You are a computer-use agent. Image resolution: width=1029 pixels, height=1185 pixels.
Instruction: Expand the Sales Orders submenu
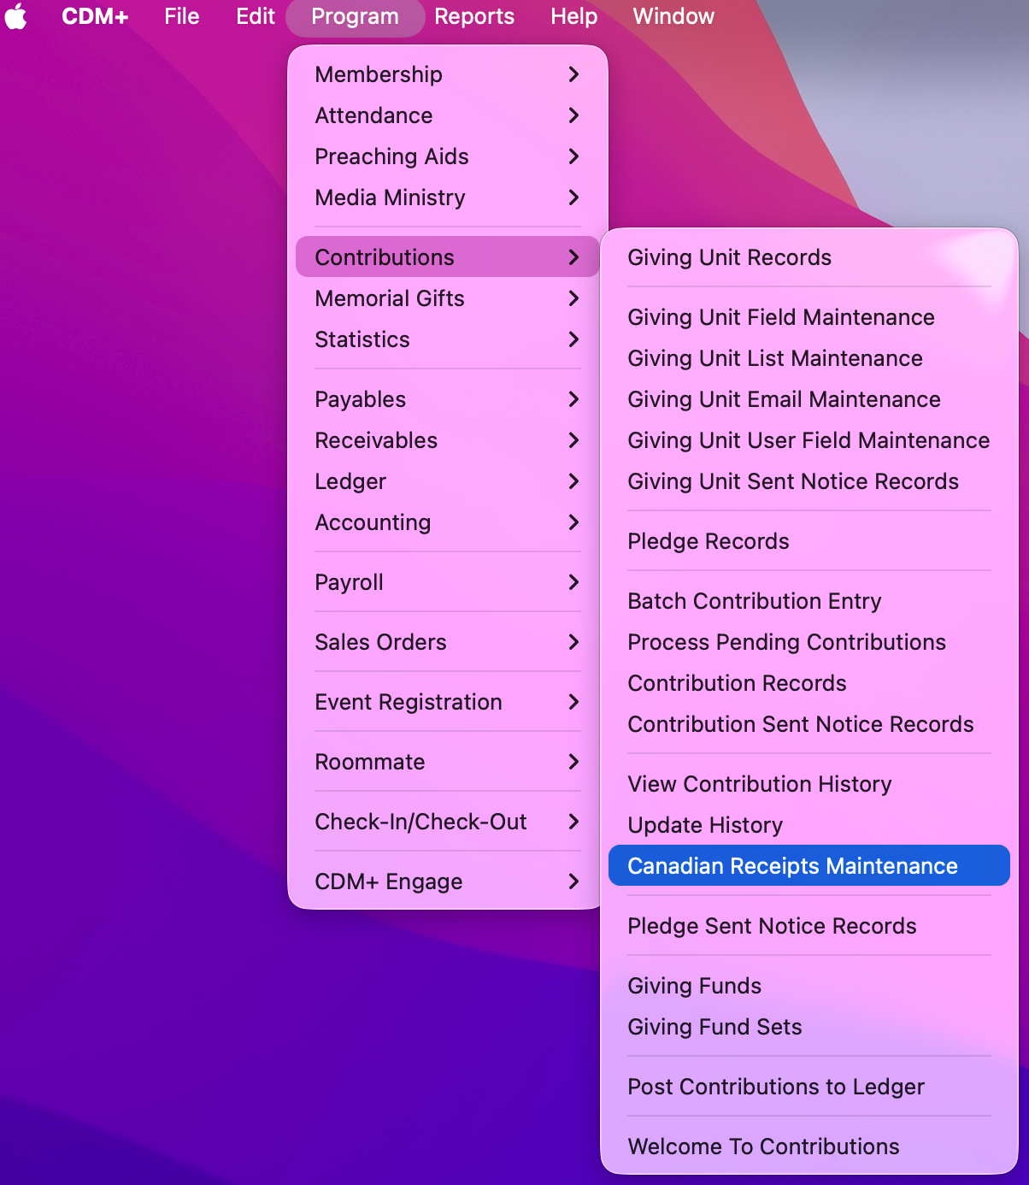pos(448,642)
